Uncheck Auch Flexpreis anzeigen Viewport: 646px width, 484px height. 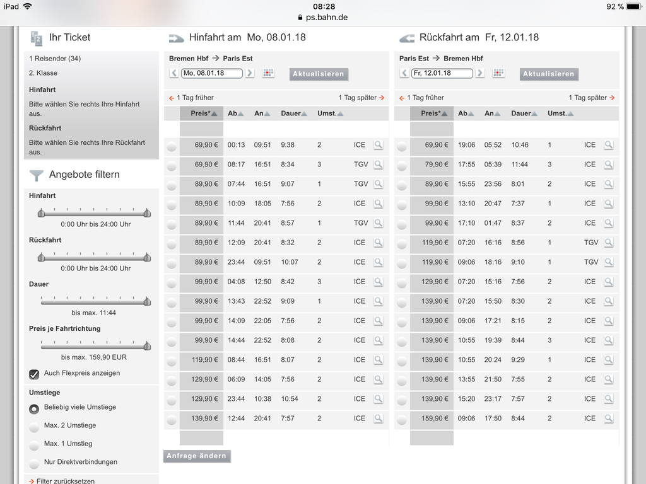tap(34, 374)
